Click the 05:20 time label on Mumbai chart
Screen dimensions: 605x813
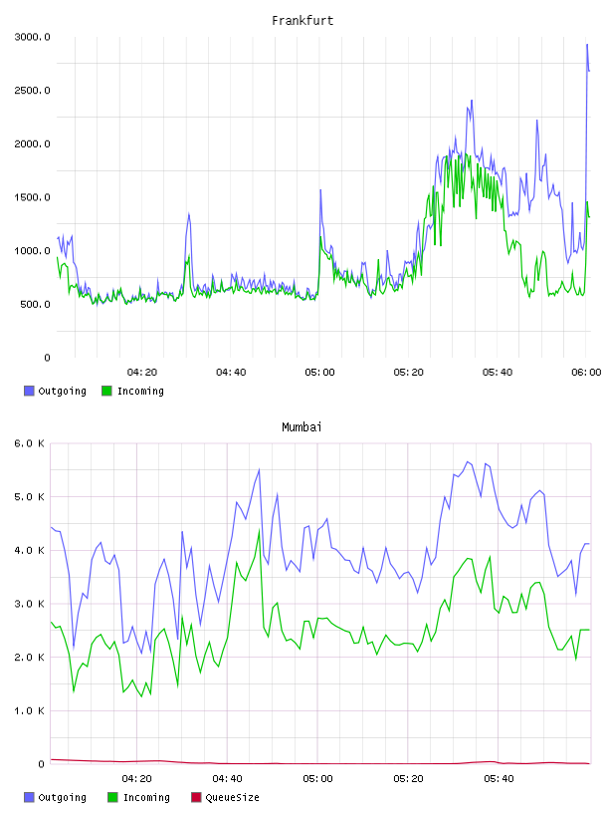408,779
